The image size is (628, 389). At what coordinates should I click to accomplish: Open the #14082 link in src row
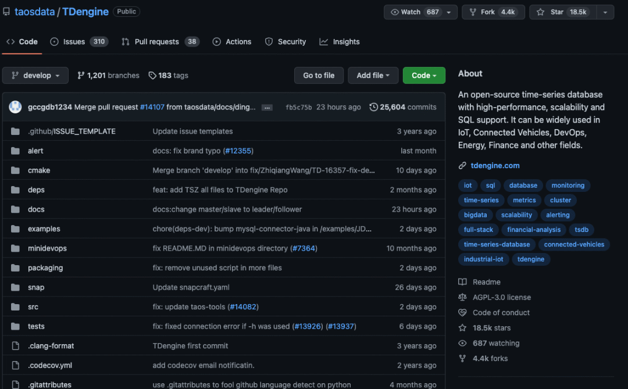pyautogui.click(x=242, y=307)
